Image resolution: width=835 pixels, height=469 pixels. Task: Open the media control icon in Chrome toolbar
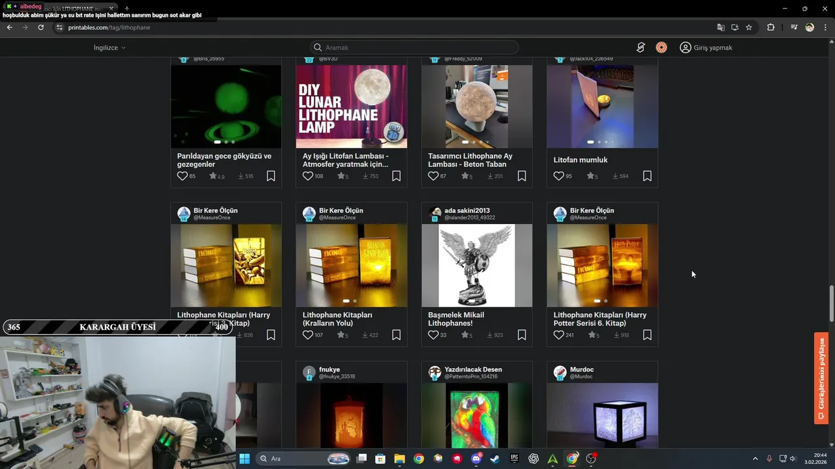(x=794, y=27)
